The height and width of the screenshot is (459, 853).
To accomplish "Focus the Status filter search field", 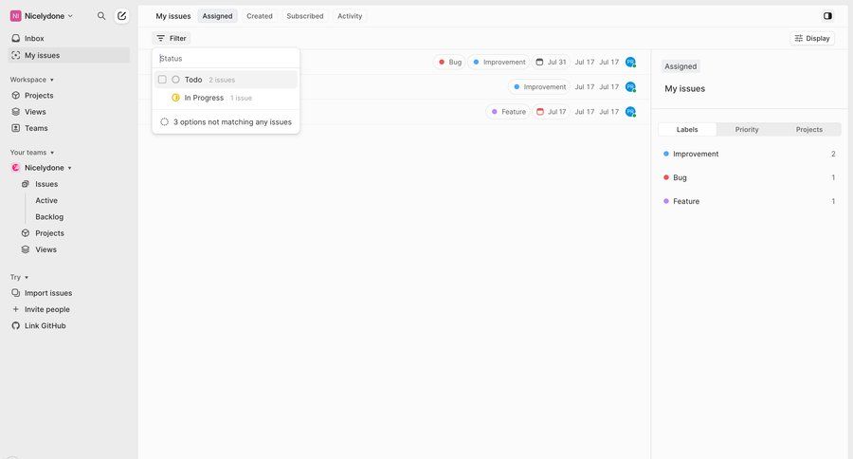I will (226, 58).
